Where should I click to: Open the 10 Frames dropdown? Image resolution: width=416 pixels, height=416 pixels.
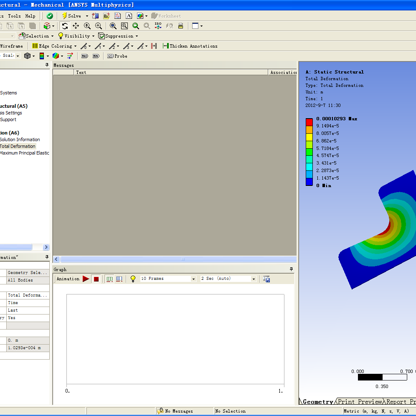(x=193, y=279)
